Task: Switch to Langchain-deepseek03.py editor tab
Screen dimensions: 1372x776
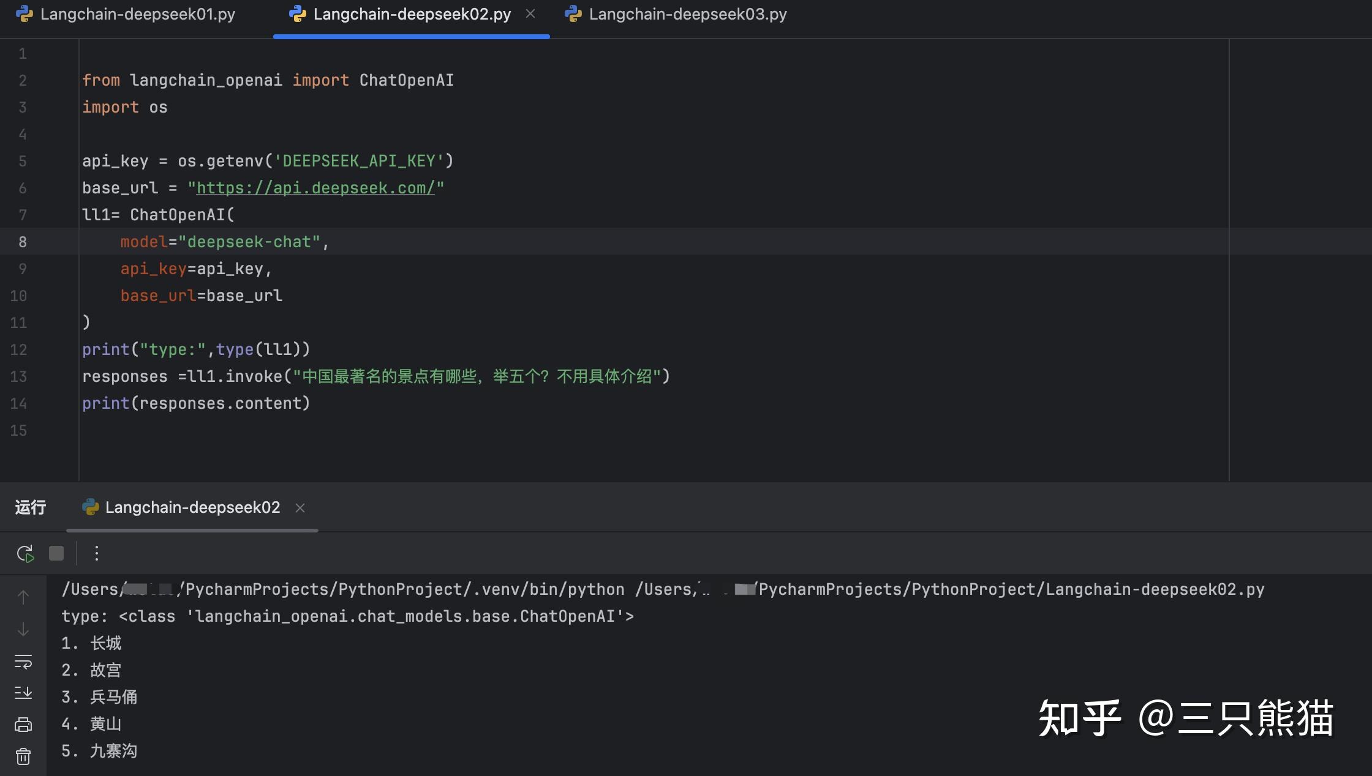Action: [687, 15]
